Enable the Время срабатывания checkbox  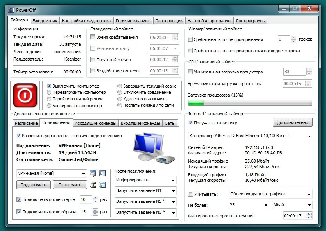(93, 38)
